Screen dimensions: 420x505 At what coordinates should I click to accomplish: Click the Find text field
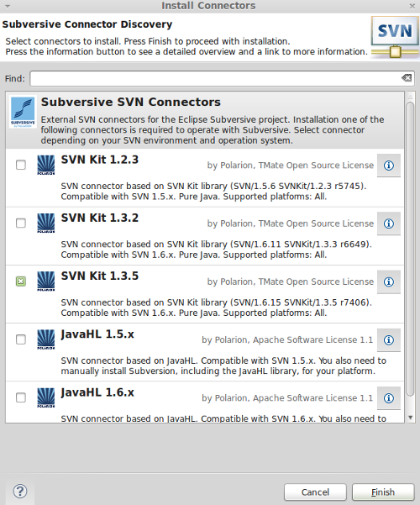pos(223,79)
